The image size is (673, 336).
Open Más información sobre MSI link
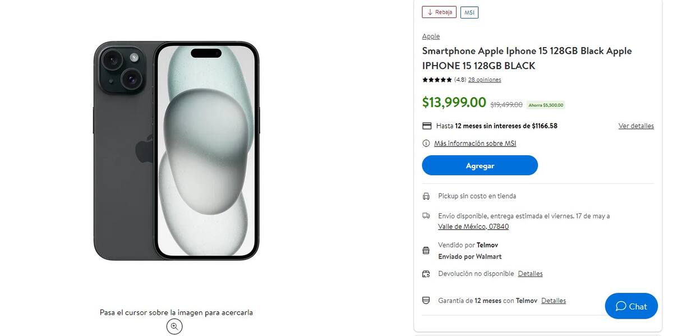click(x=475, y=144)
